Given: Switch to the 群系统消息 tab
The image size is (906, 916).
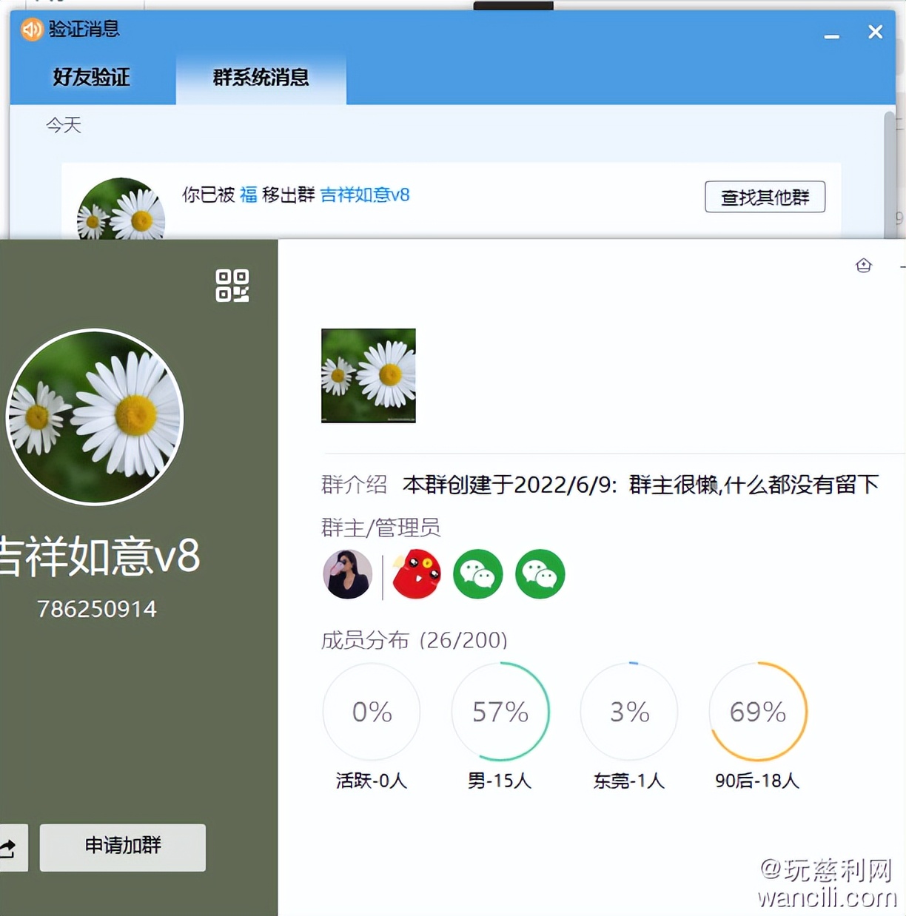Looking at the screenshot, I should [x=261, y=78].
